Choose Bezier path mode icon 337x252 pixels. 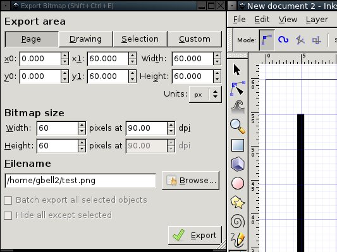pyautogui.click(x=267, y=40)
